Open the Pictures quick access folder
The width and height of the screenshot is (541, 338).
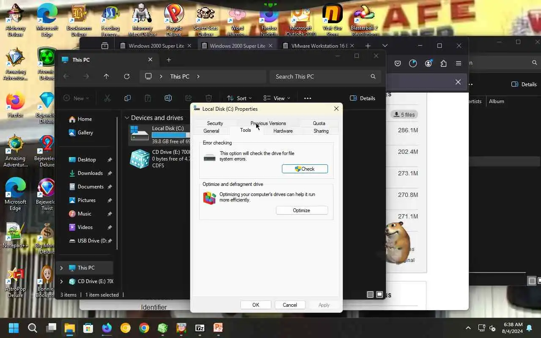[x=87, y=200]
